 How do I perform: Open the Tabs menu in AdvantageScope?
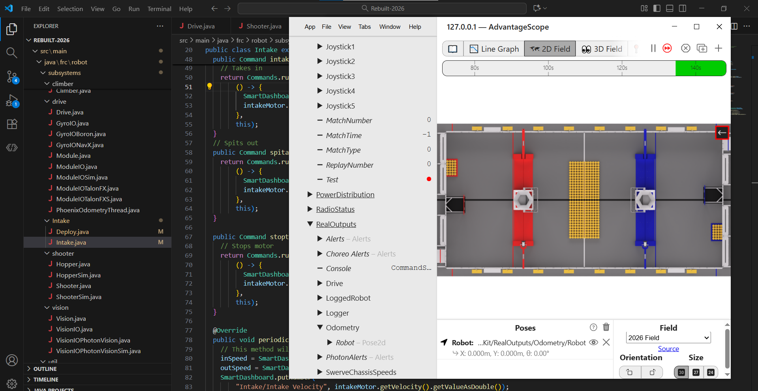click(364, 26)
